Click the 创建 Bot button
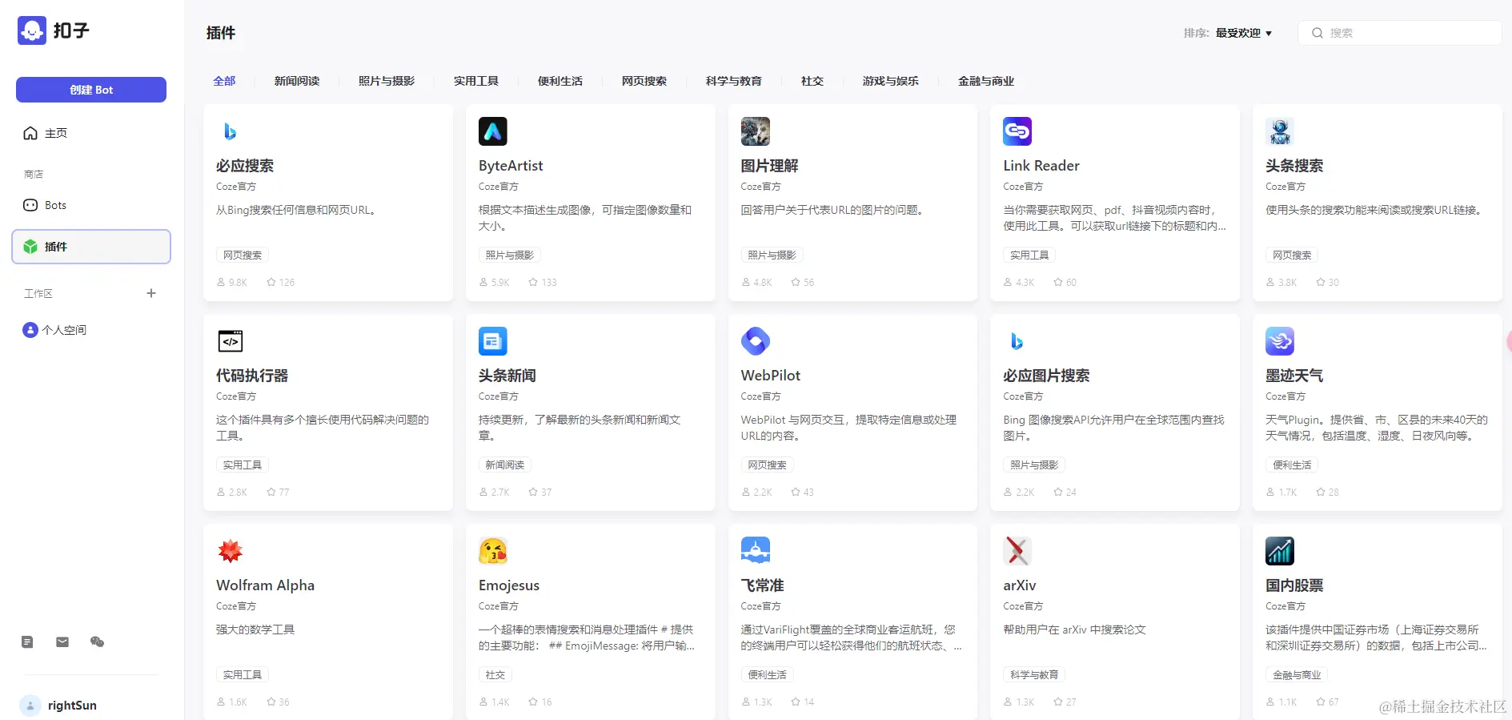This screenshot has width=1512, height=720. pyautogui.click(x=91, y=90)
